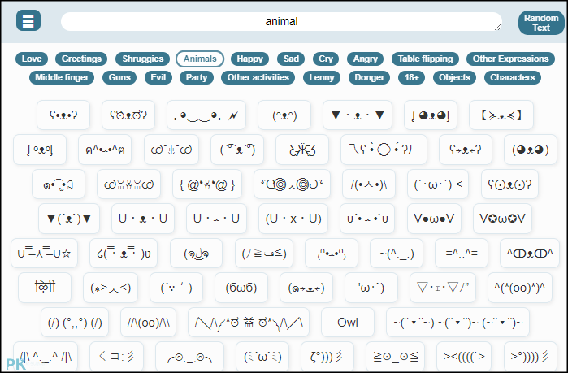Copy the (◕ᴥ◕) face
The height and width of the screenshot is (373, 568).
tap(531, 150)
